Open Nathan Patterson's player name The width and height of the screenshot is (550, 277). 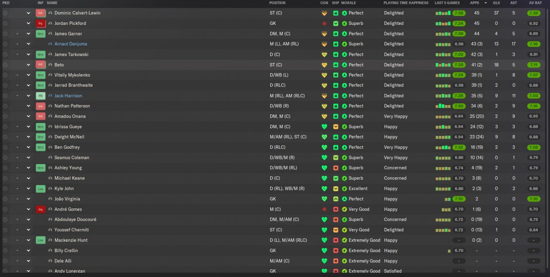pyautogui.click(x=72, y=106)
